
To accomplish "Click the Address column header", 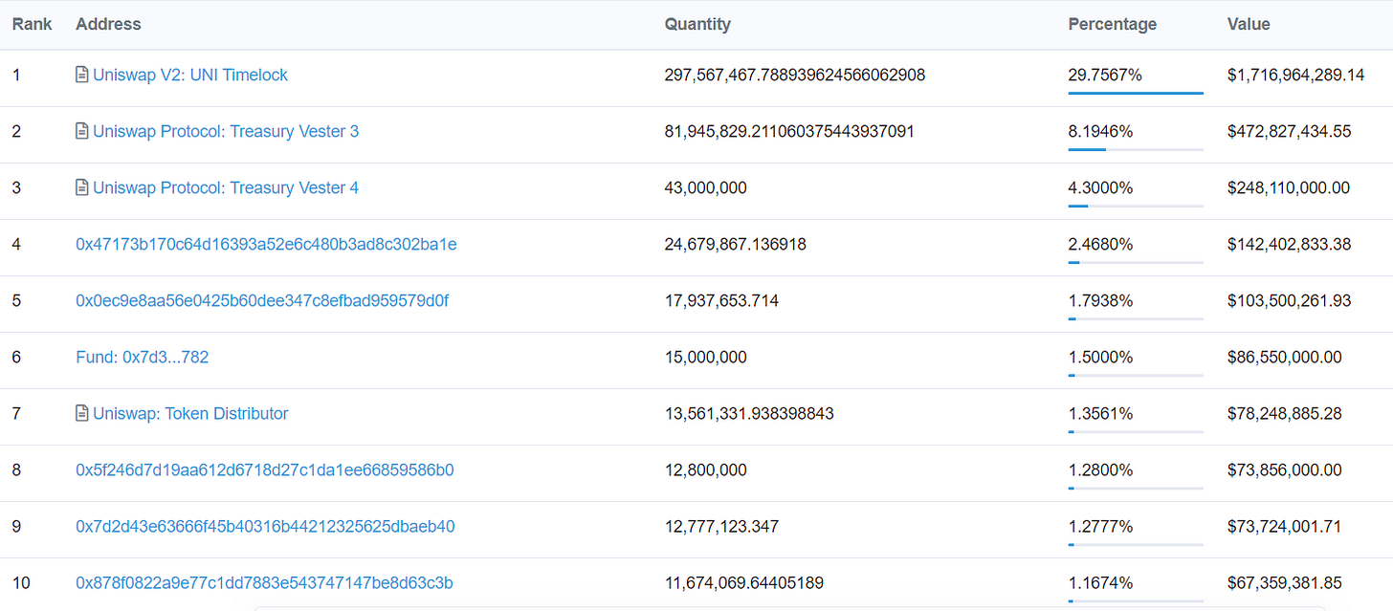I will pyautogui.click(x=108, y=24).
